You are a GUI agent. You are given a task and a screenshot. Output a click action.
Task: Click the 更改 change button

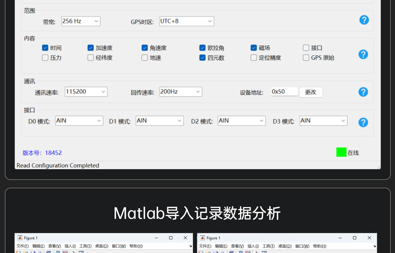311,92
